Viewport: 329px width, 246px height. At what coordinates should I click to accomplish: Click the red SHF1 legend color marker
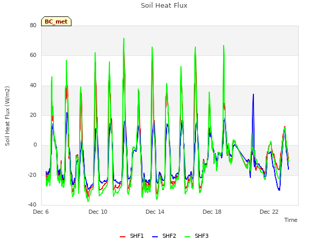point(122,237)
